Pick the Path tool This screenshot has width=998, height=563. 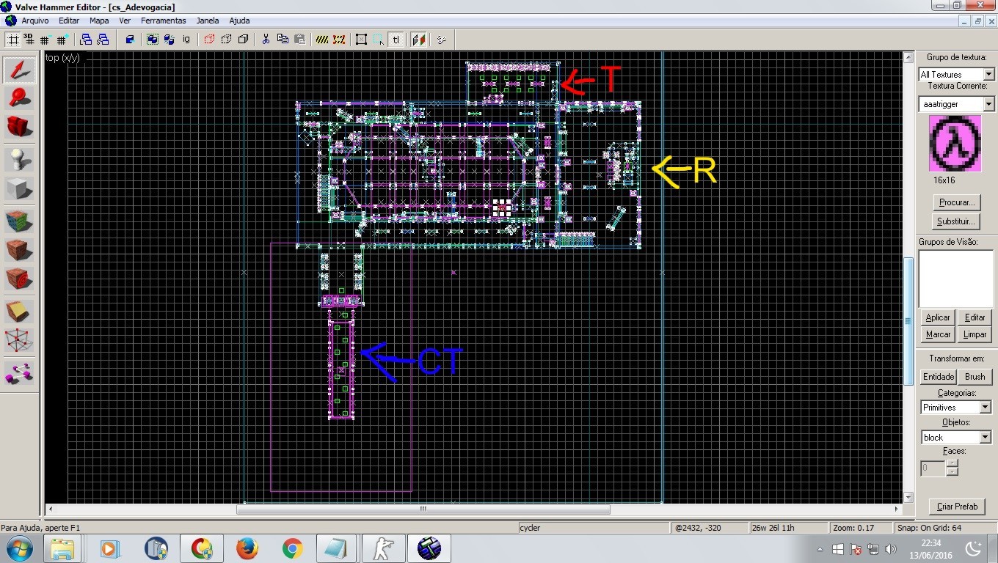point(20,373)
